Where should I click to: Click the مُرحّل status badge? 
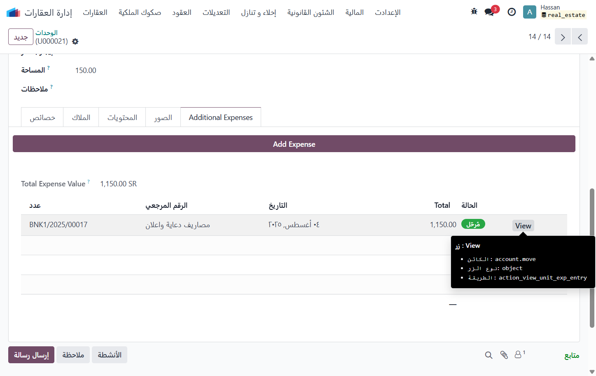click(473, 224)
